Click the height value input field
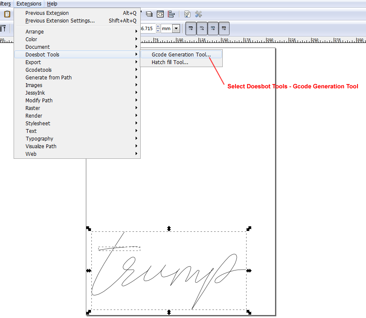This screenshot has width=366, height=318. 147,28
